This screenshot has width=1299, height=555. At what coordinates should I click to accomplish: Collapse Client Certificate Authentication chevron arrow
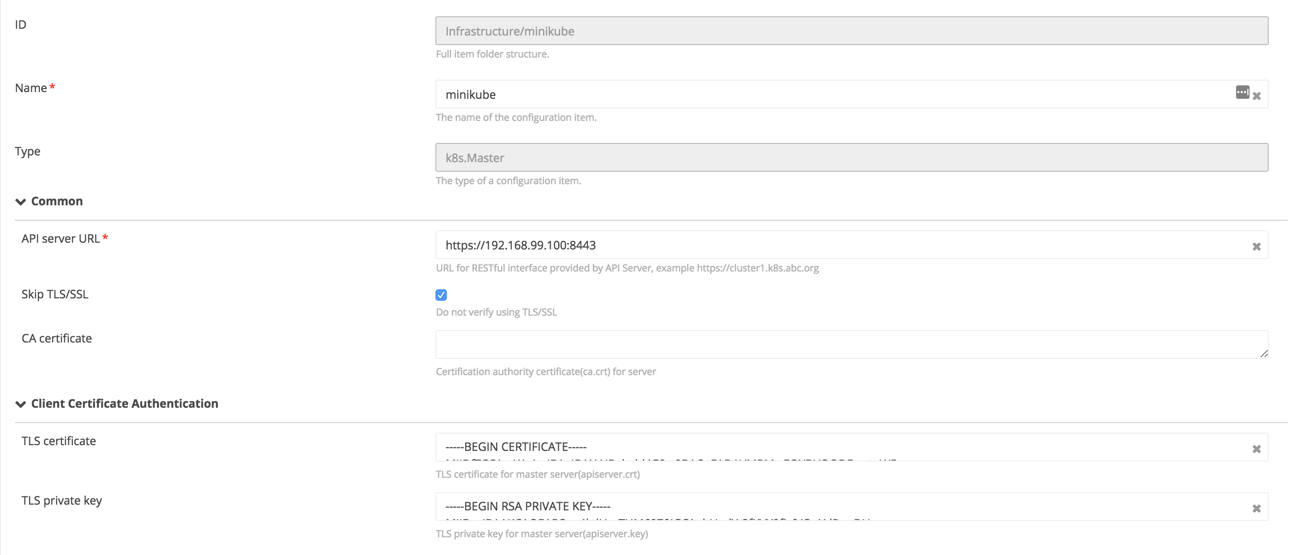click(21, 404)
